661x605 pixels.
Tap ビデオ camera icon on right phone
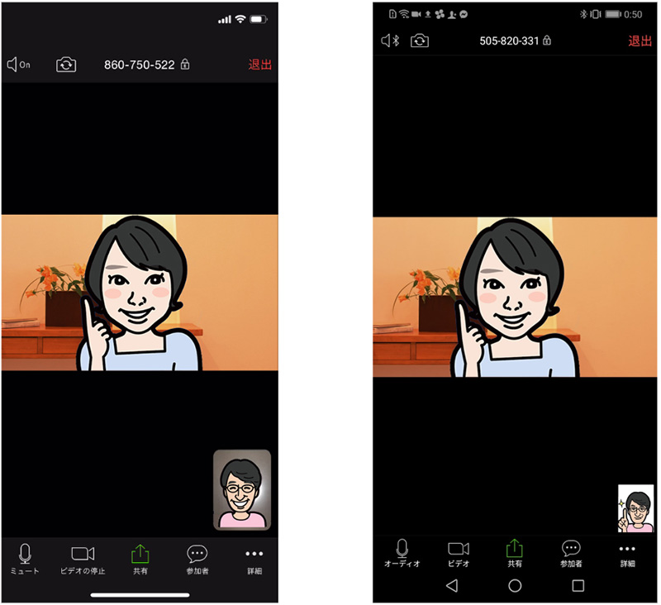coord(459,552)
